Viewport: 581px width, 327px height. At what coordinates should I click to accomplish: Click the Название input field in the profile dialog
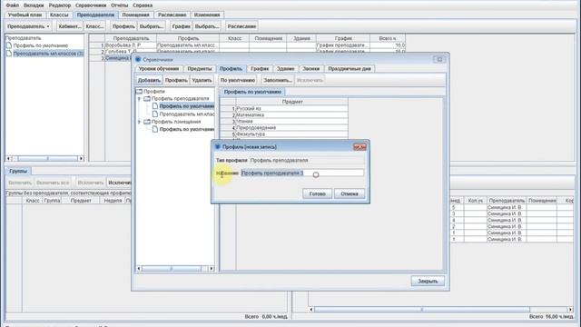302,173
